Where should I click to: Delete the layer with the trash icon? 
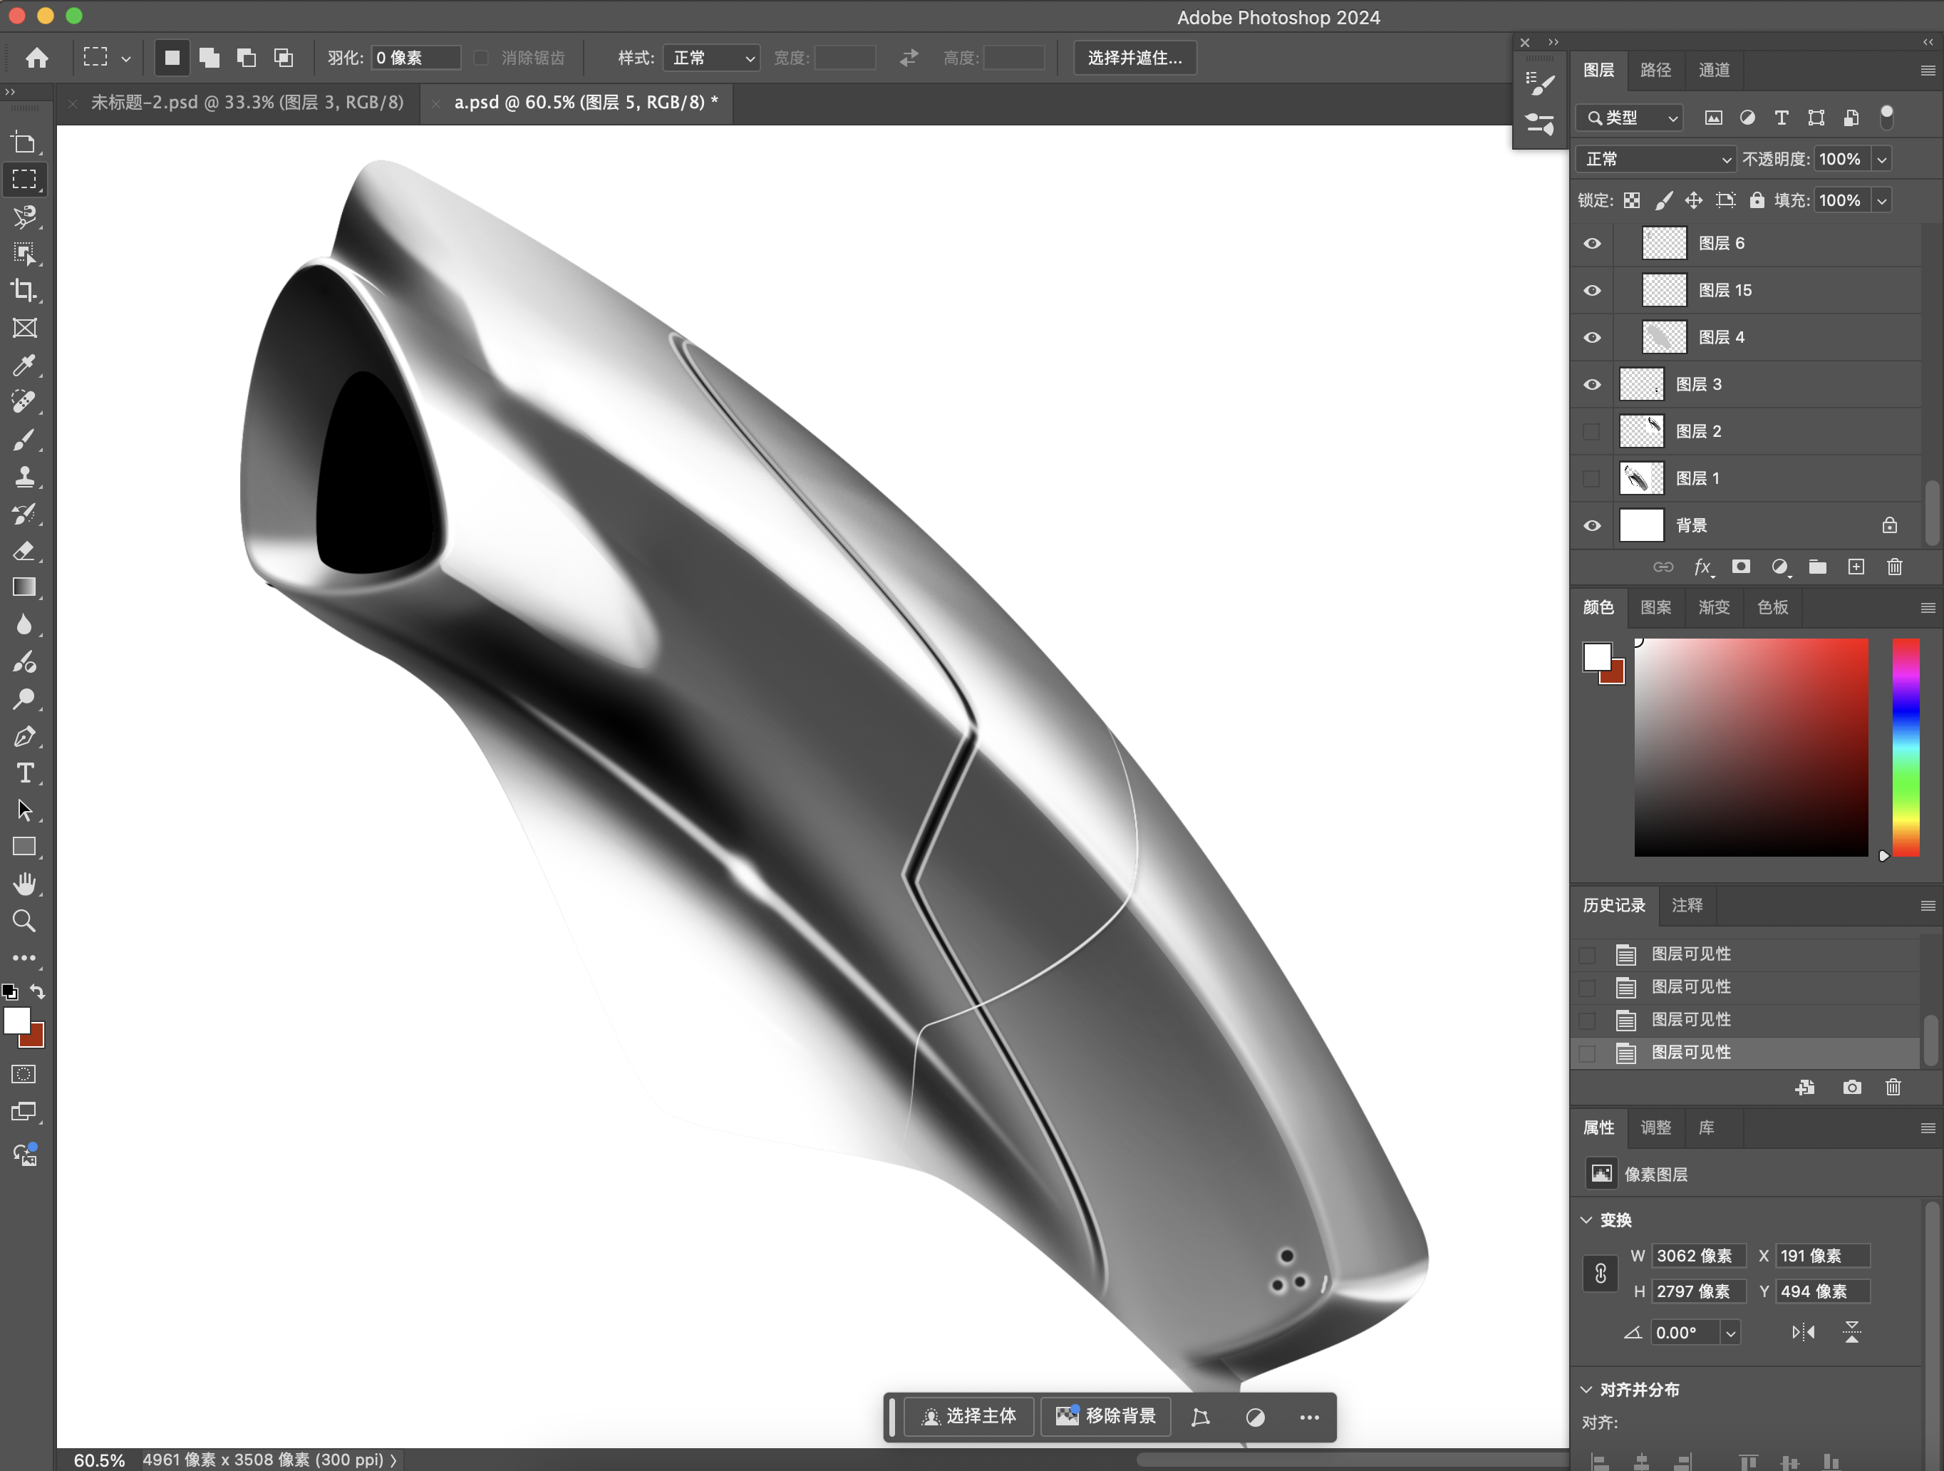[1894, 567]
